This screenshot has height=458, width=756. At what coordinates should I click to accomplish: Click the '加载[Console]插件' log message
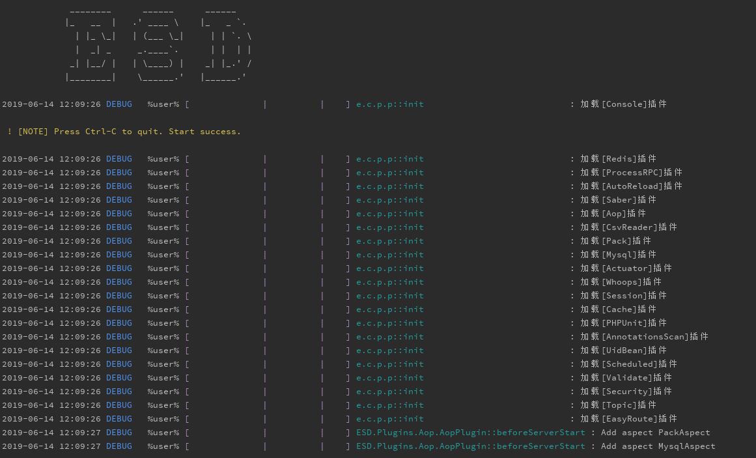(x=623, y=104)
